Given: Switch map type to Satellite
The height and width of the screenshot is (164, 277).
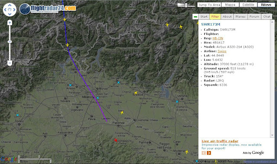Looking at the screenshot, I should pyautogui.click(x=248, y=5).
